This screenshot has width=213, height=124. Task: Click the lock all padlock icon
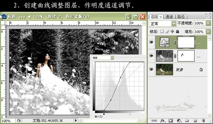click(177, 31)
